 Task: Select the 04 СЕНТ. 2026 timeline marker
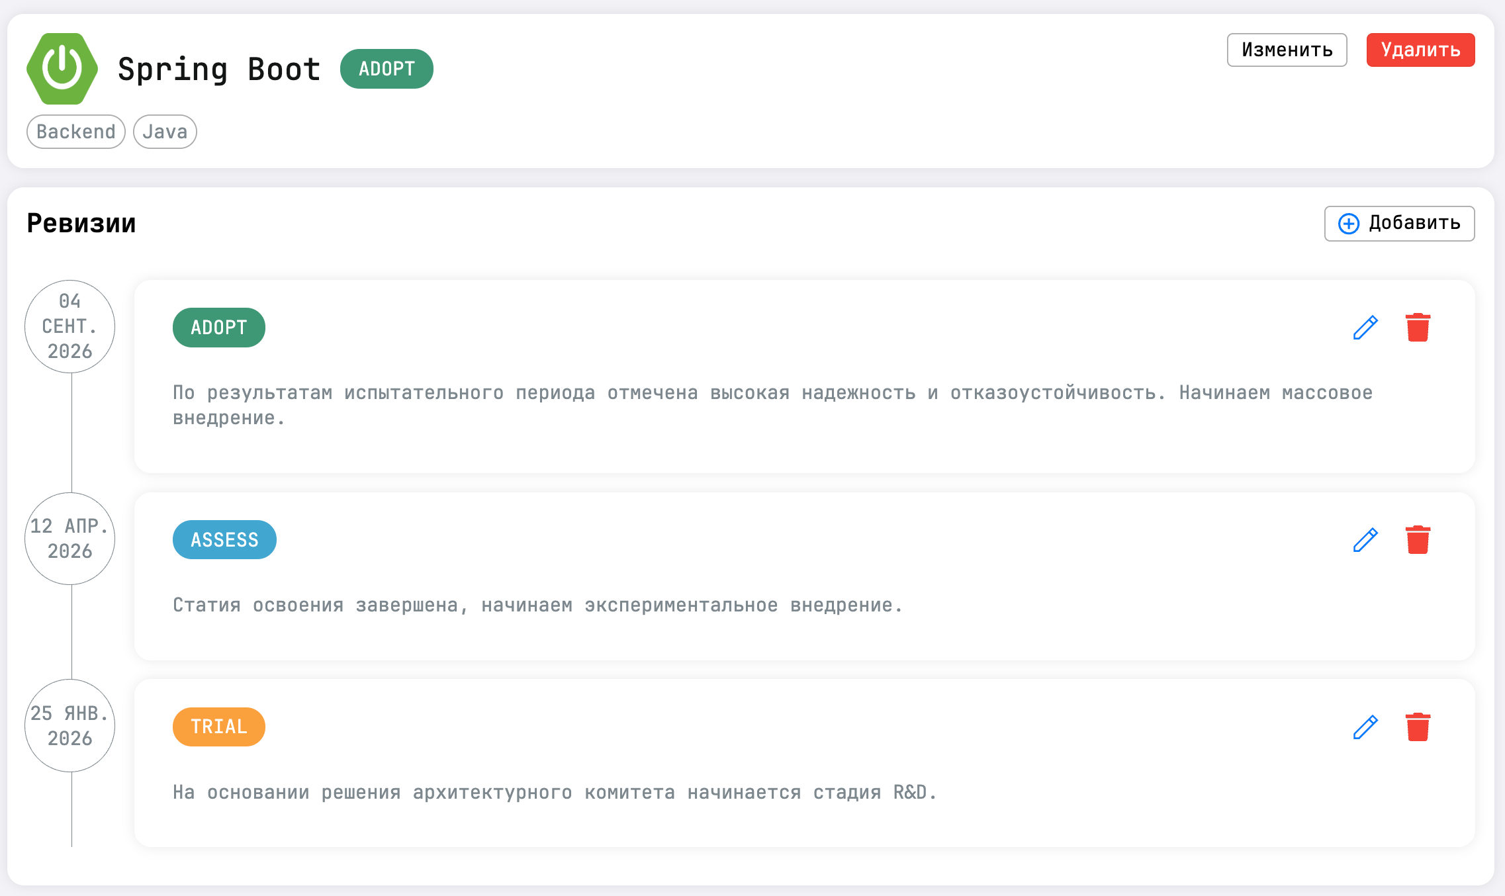click(70, 326)
